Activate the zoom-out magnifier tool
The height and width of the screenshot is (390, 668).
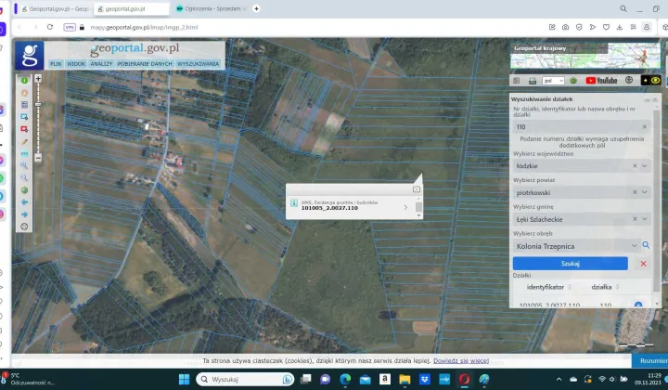24,177
